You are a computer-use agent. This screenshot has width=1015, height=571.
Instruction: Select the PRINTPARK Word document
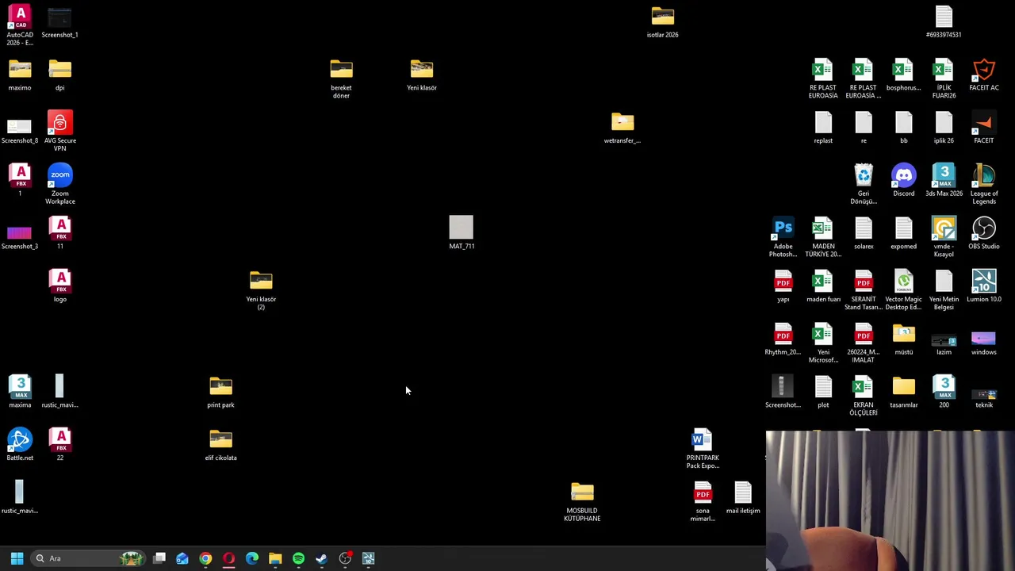[703, 449]
